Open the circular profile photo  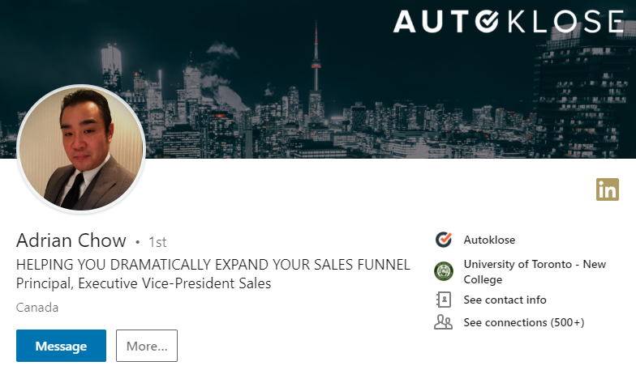click(80, 149)
